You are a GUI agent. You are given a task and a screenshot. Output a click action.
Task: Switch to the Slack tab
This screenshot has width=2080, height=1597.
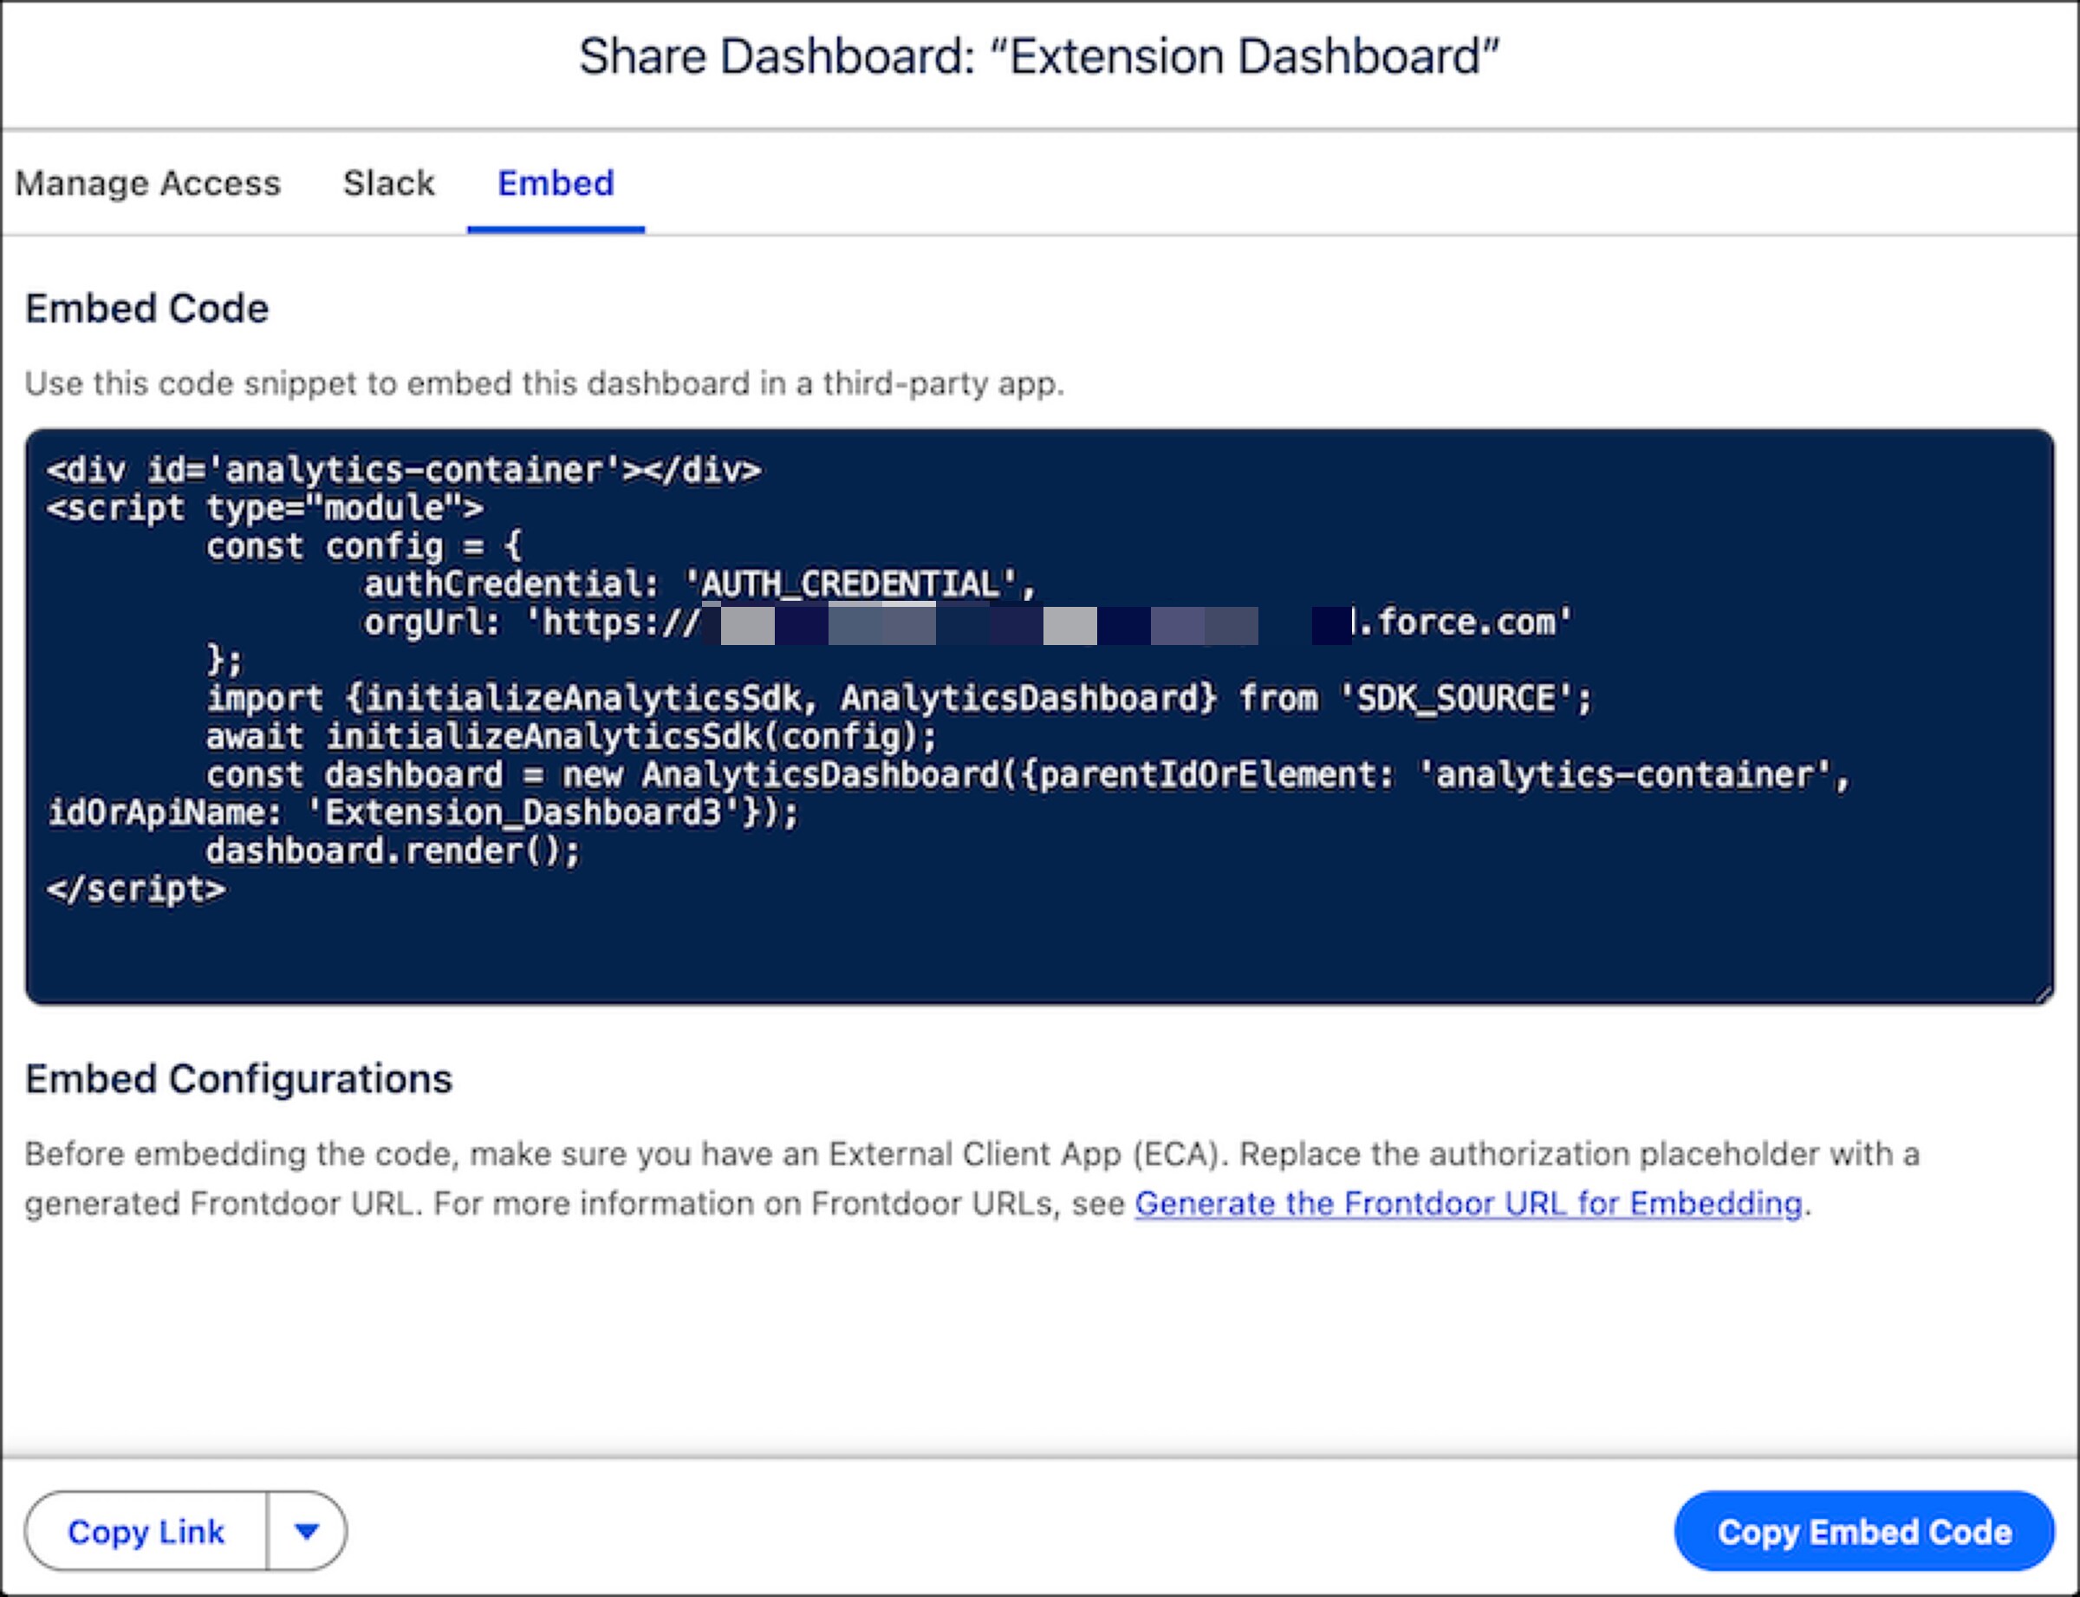[x=388, y=184]
